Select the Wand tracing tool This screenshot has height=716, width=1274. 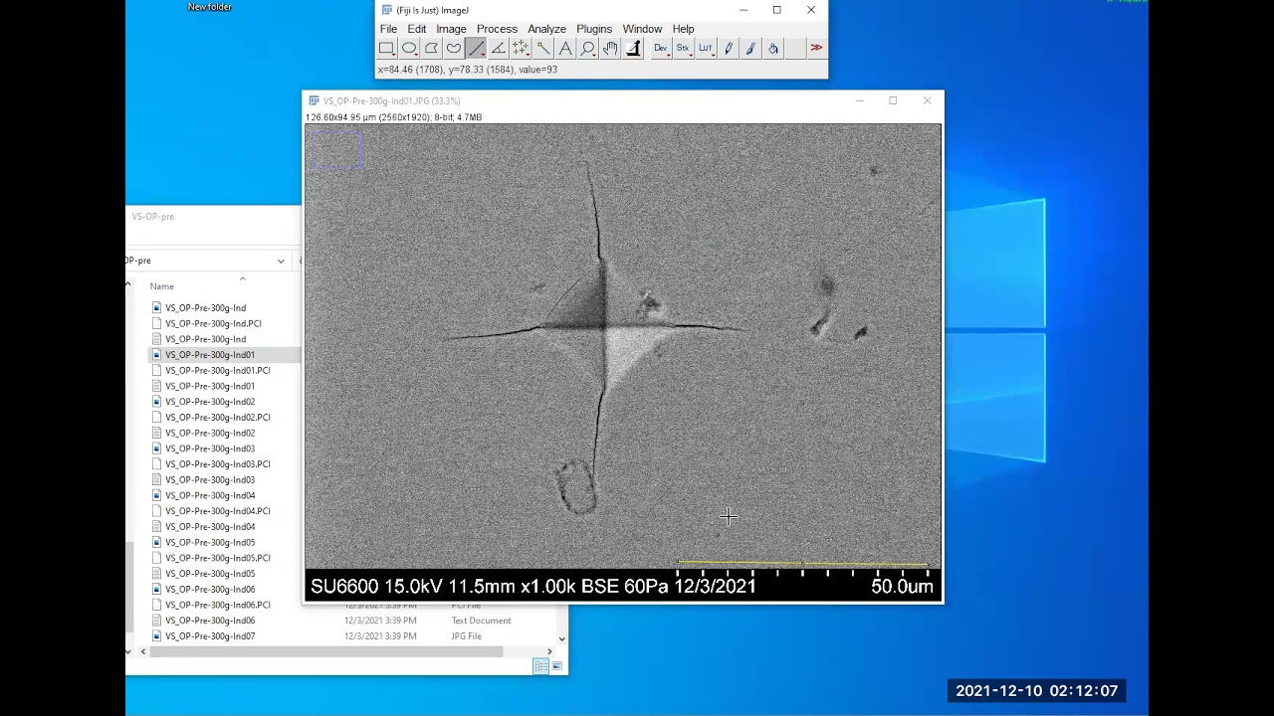[543, 48]
